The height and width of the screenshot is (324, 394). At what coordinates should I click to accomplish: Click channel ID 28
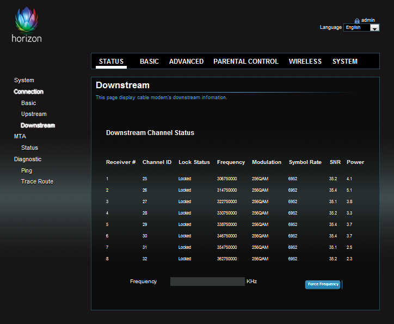(x=144, y=213)
